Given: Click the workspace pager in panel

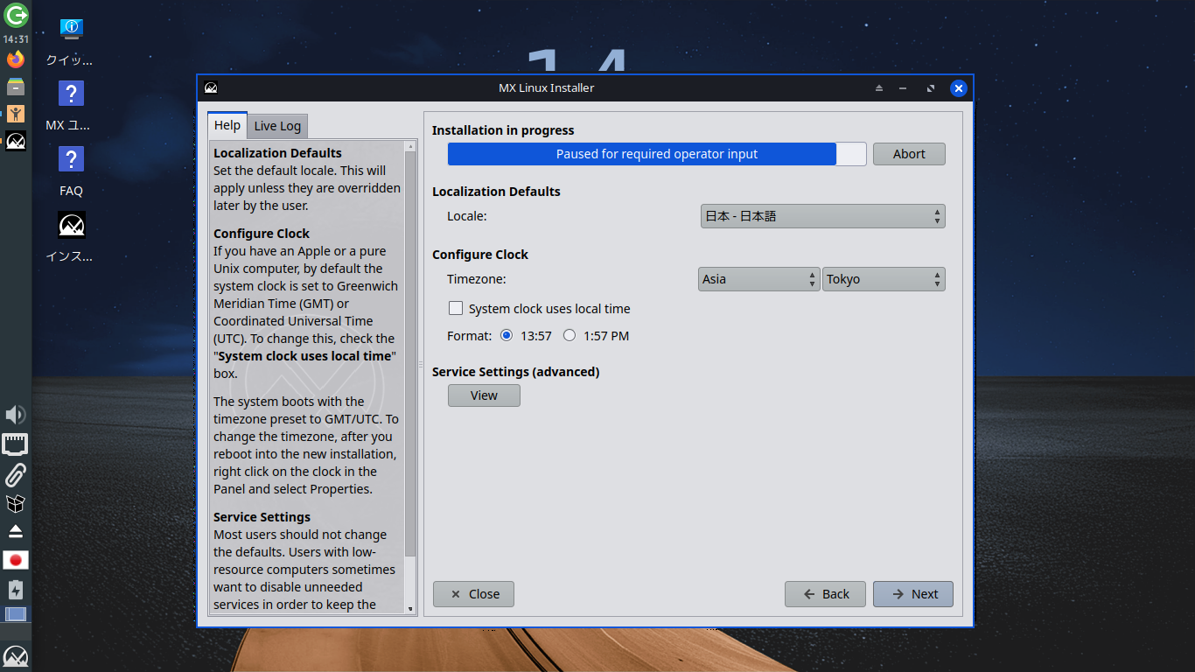Looking at the screenshot, I should [x=16, y=614].
